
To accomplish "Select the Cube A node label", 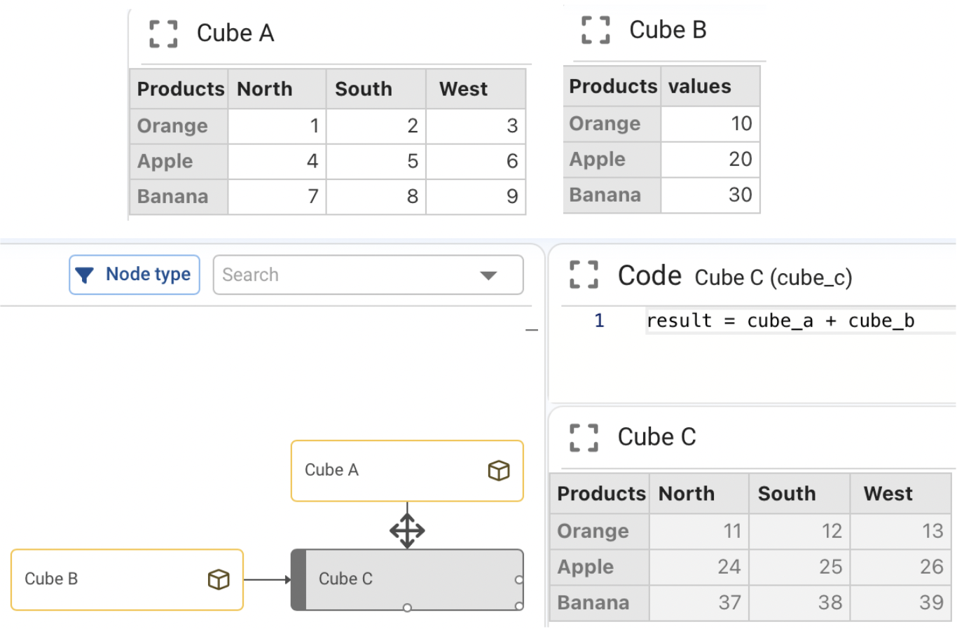I will tap(331, 470).
